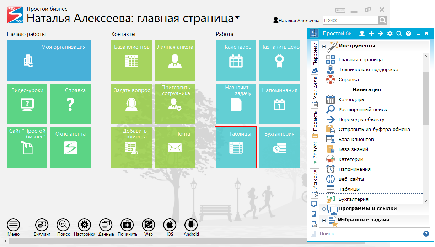
Task: Click the Поиск round toolbar icon
Action: (x=63, y=225)
